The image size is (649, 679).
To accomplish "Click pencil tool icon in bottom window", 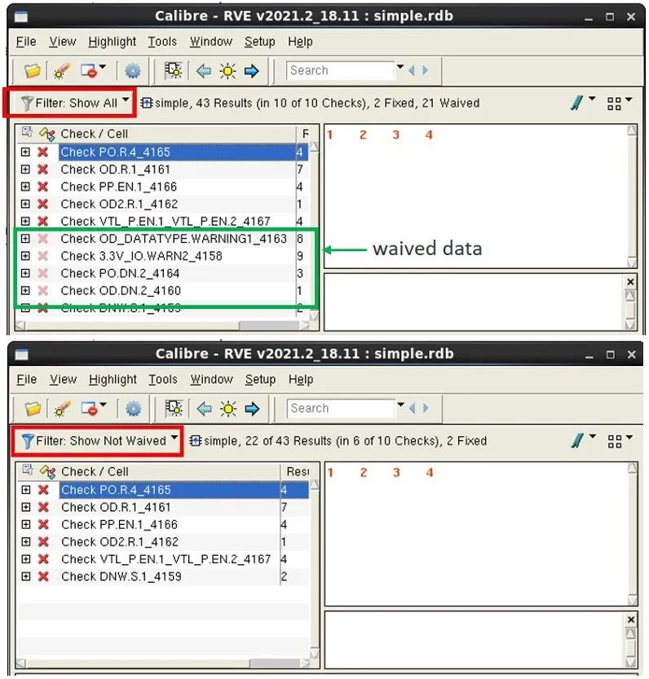I will pyautogui.click(x=577, y=441).
